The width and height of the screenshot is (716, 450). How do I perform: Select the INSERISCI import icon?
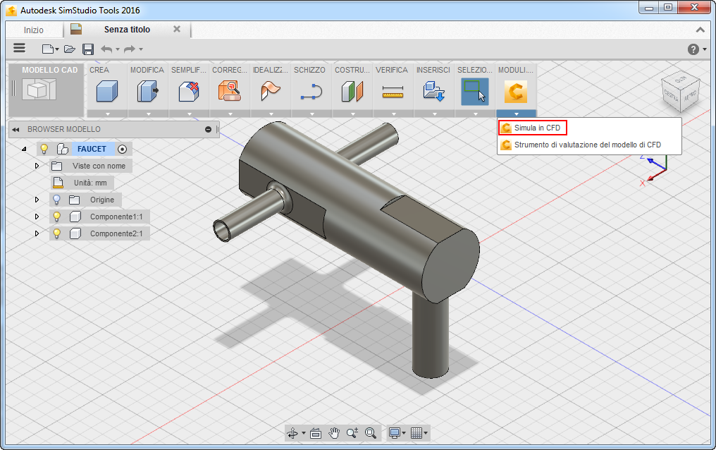(x=434, y=92)
